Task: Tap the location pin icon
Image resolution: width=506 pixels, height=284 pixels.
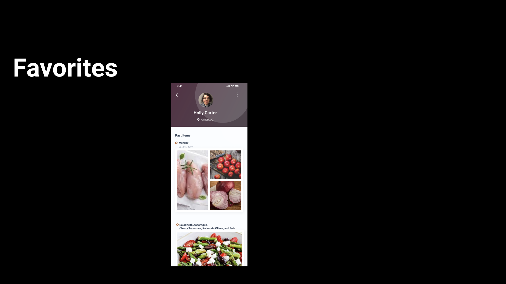Action: (198, 120)
